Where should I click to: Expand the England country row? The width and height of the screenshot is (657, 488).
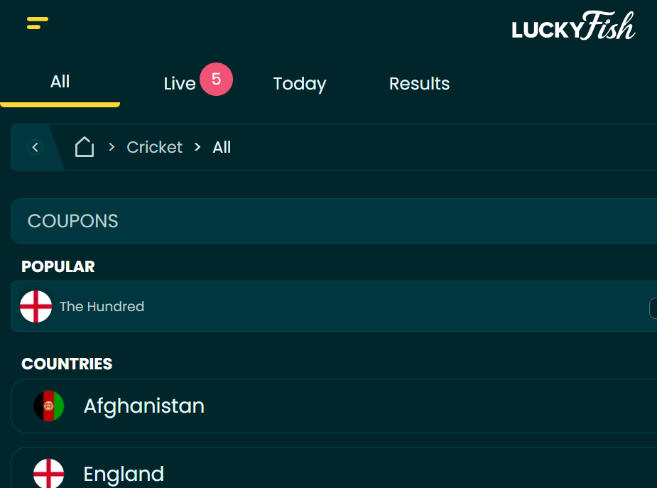pyautogui.click(x=334, y=468)
